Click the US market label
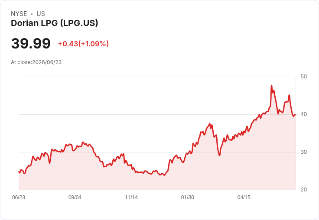 pyautogui.click(x=41, y=14)
